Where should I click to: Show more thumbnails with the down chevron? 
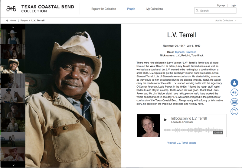point(13,165)
